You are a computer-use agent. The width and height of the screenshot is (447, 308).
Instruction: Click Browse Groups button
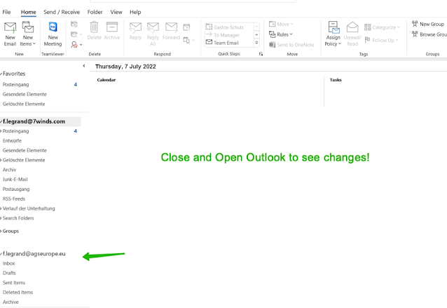pos(429,34)
